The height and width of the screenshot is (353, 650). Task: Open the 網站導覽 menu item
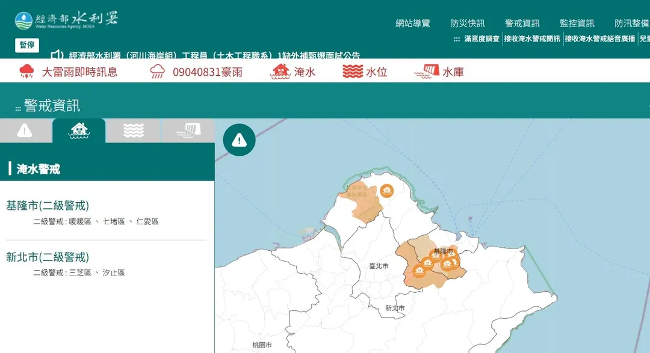412,23
